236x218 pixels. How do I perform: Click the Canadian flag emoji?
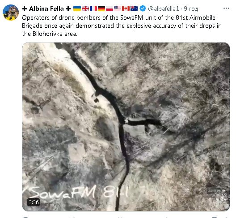pos(126,9)
